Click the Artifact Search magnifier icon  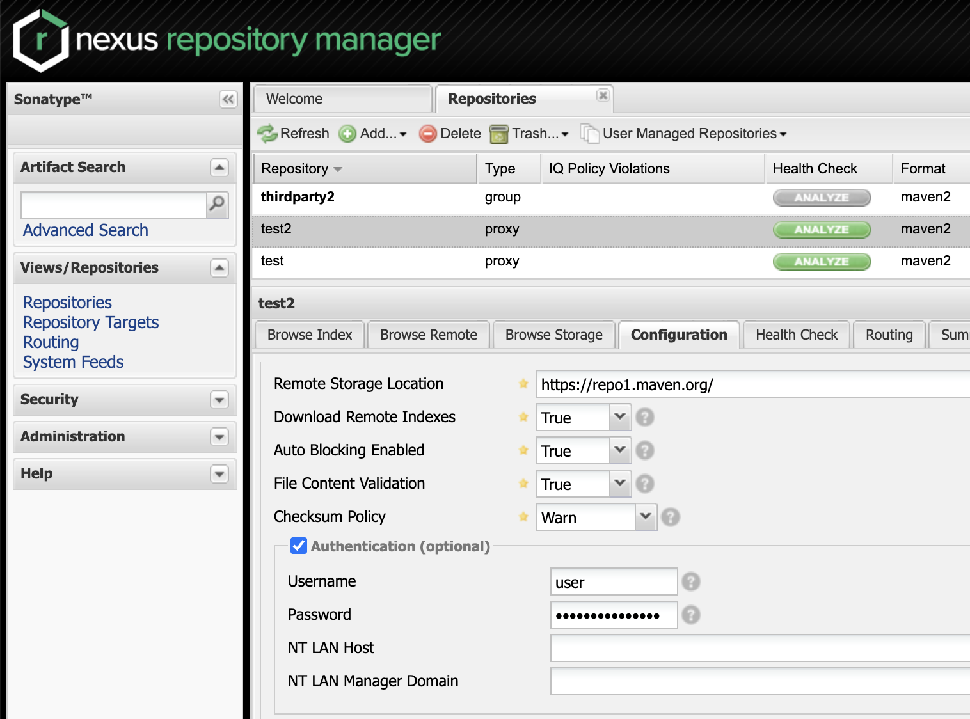pos(218,205)
